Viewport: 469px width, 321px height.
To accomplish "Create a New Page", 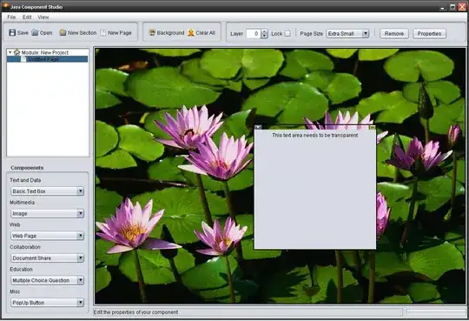I will pyautogui.click(x=103, y=32).
